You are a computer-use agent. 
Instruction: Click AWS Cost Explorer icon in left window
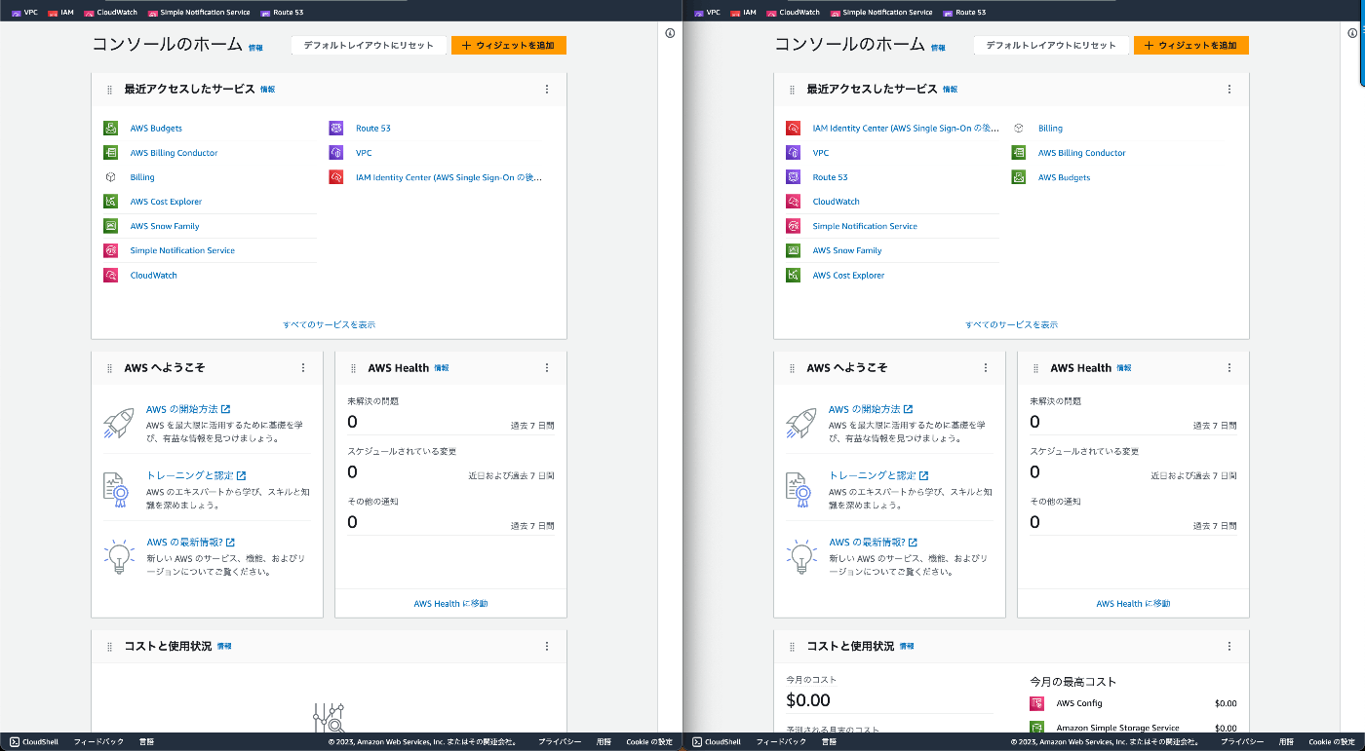click(x=111, y=202)
